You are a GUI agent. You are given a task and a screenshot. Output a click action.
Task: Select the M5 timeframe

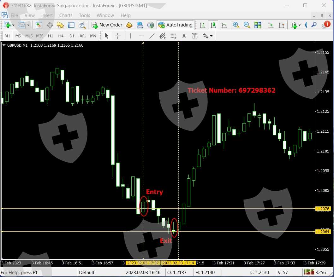pos(18,36)
